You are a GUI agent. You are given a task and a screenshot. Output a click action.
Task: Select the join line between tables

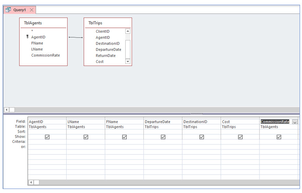pos(76,37)
